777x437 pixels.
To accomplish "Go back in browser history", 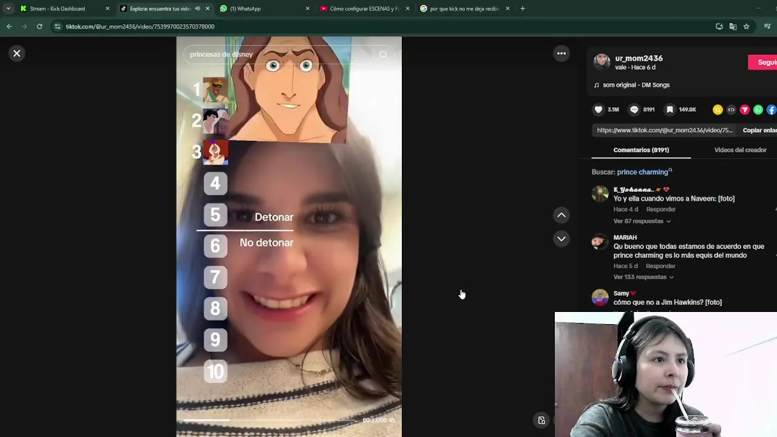I will coord(9,26).
